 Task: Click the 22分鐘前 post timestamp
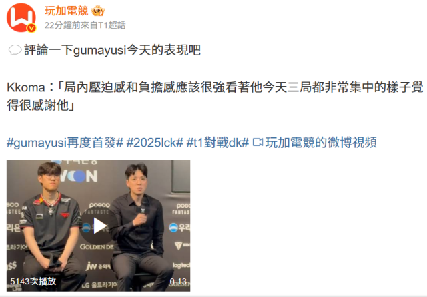coord(57,25)
